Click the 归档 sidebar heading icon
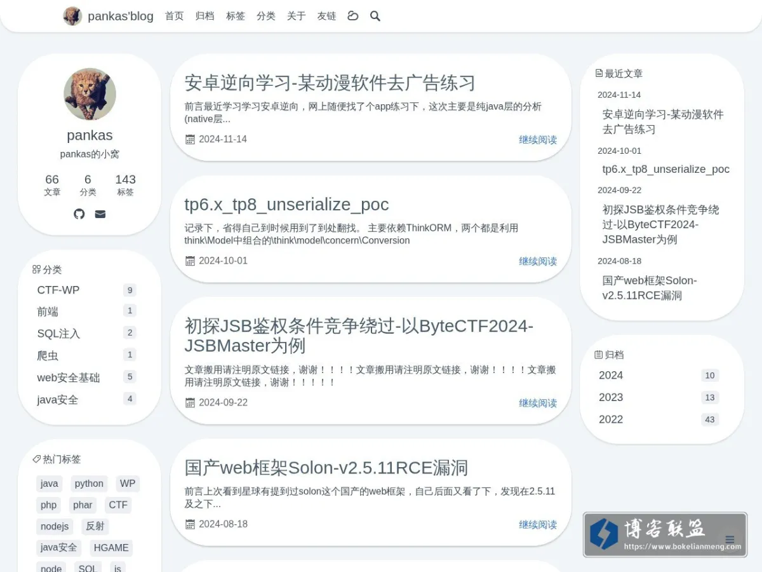This screenshot has height=572, width=762. tap(598, 355)
